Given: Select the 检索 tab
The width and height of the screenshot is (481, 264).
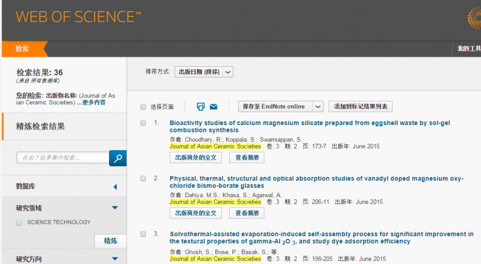Looking at the screenshot, I should tap(22, 49).
